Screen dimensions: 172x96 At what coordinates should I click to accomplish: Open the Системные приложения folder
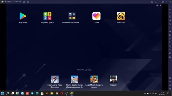coord(72,16)
